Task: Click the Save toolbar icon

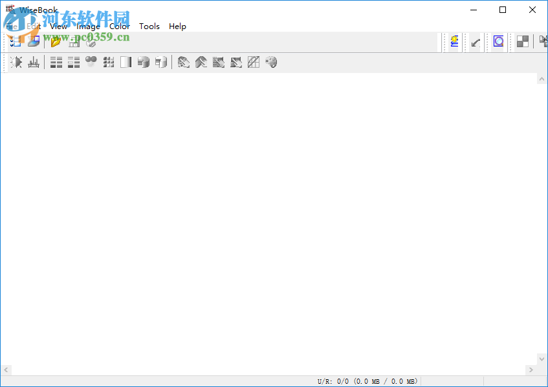Action: [x=74, y=41]
